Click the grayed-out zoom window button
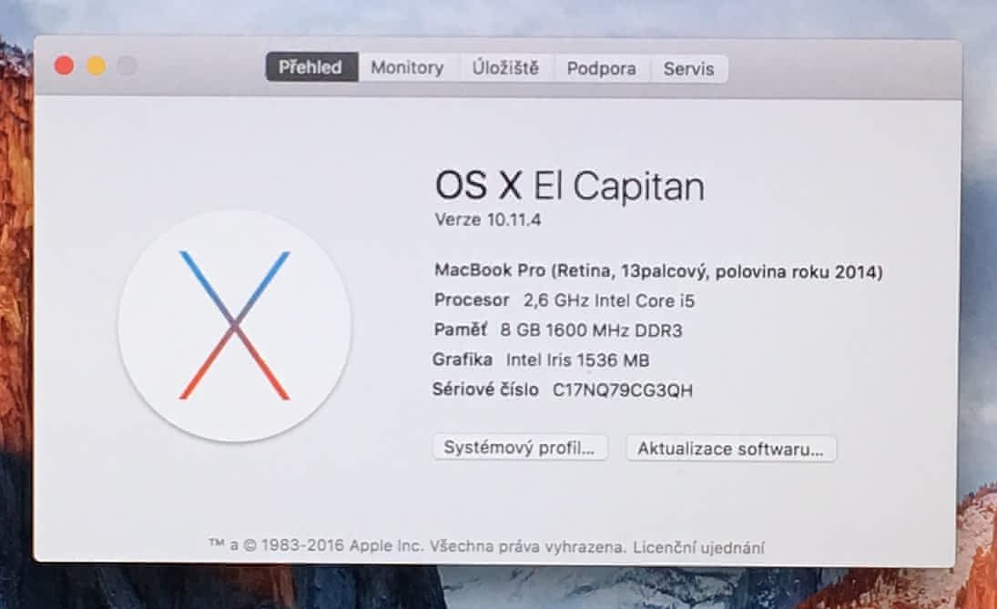The width and height of the screenshot is (997, 609). pos(127,66)
